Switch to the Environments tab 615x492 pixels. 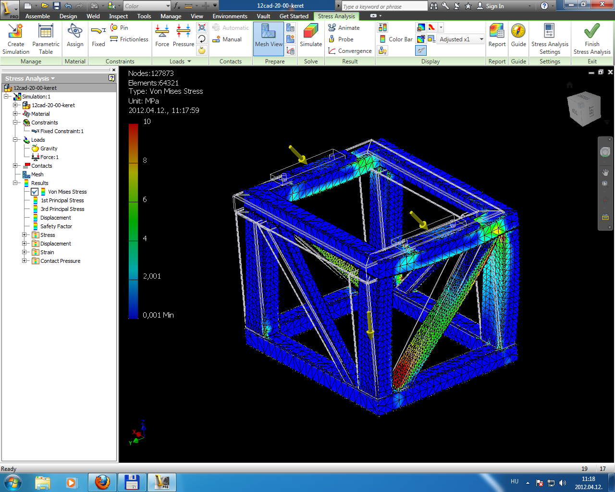230,16
